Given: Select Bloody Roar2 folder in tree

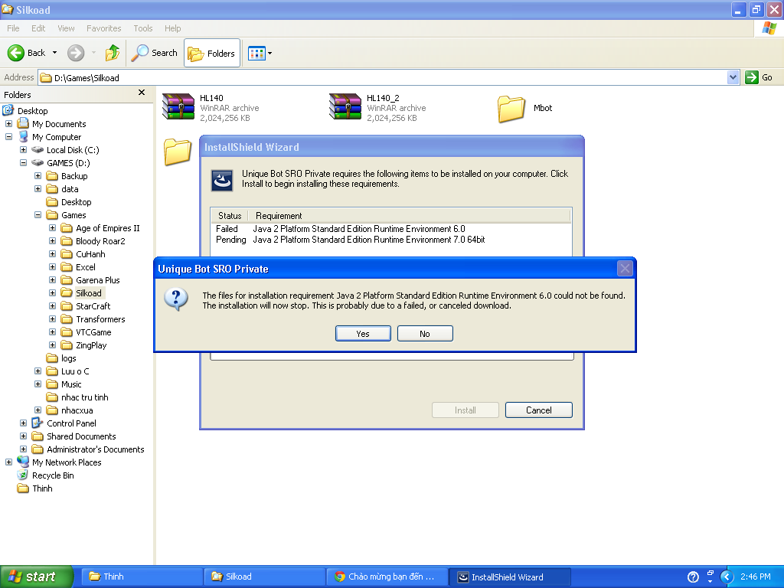Looking at the screenshot, I should [100, 241].
